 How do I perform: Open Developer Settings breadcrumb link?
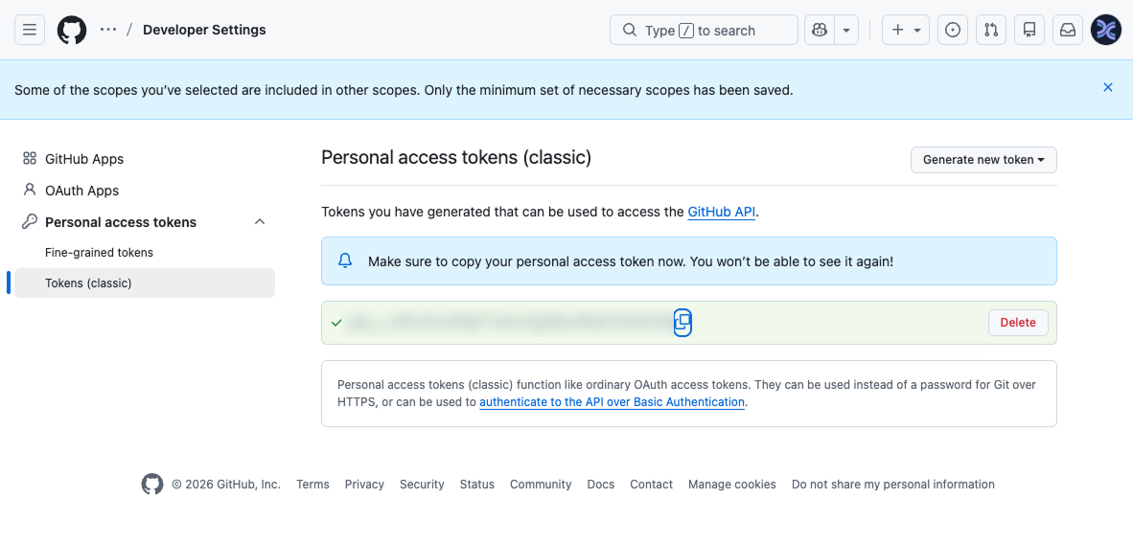click(x=204, y=30)
